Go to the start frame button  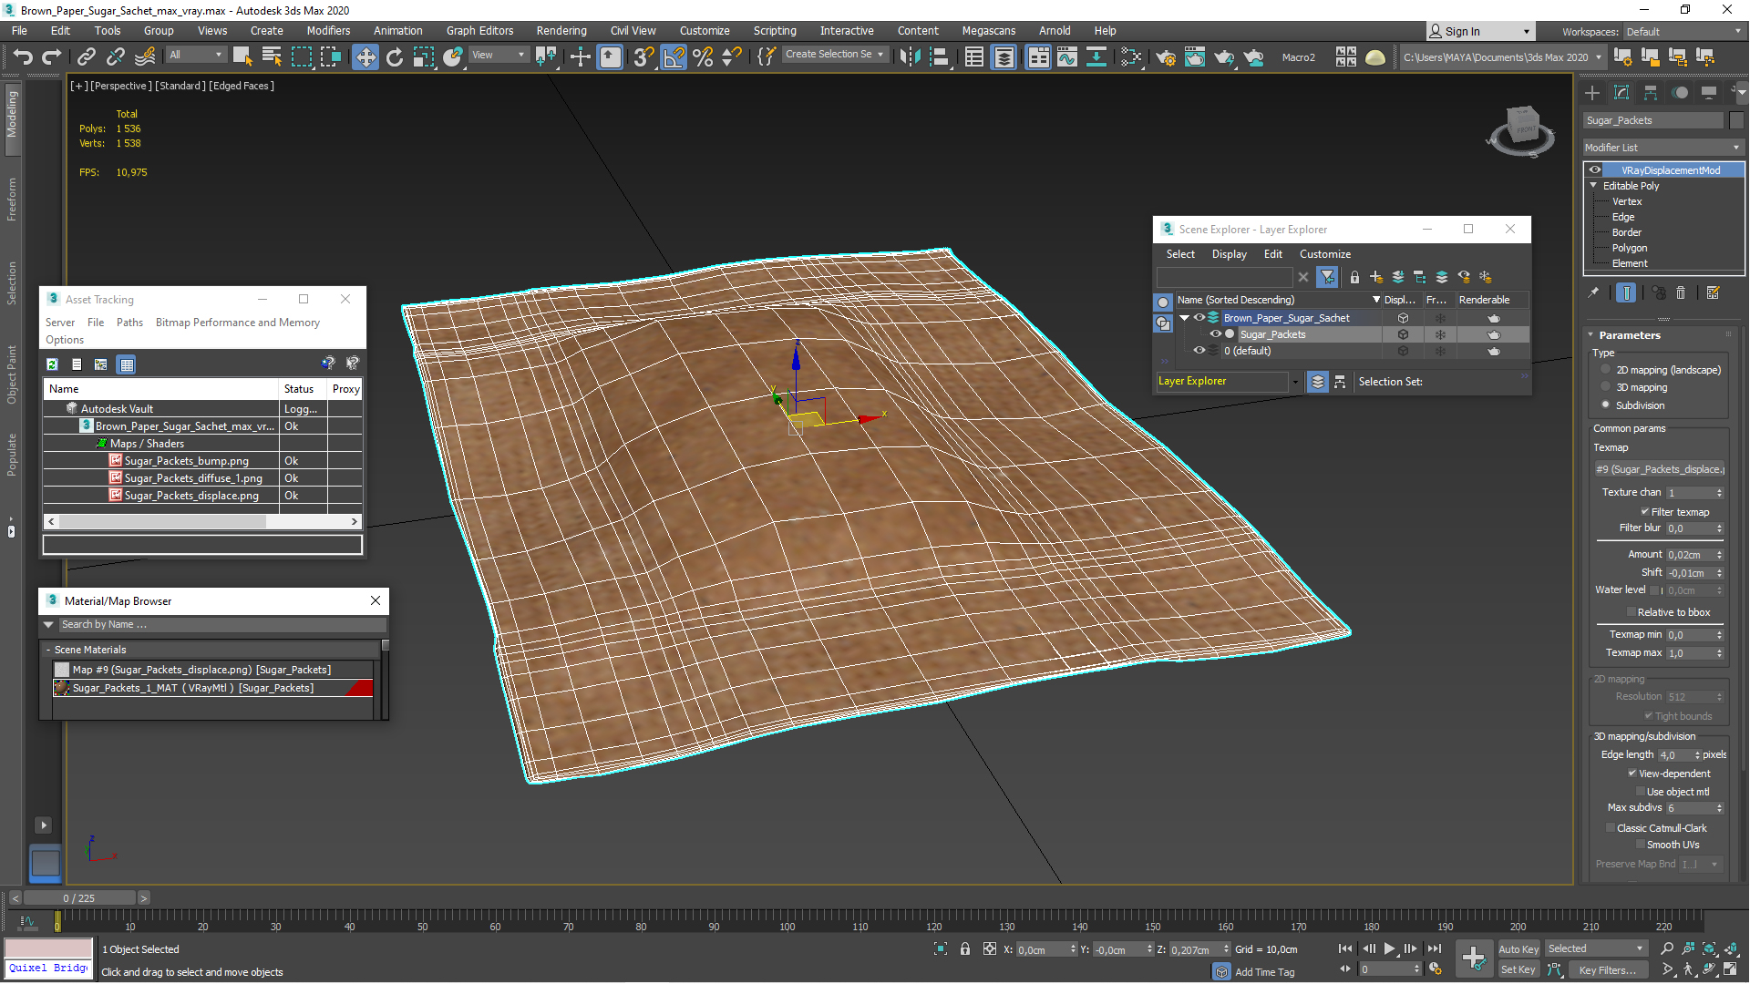click(1345, 948)
